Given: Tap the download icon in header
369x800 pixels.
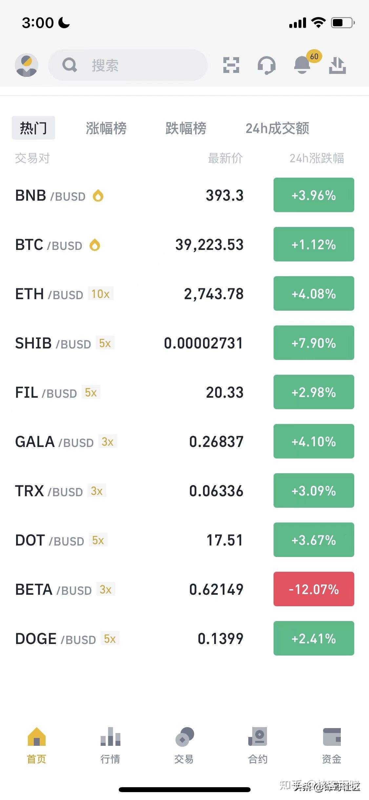Looking at the screenshot, I should click(x=337, y=65).
